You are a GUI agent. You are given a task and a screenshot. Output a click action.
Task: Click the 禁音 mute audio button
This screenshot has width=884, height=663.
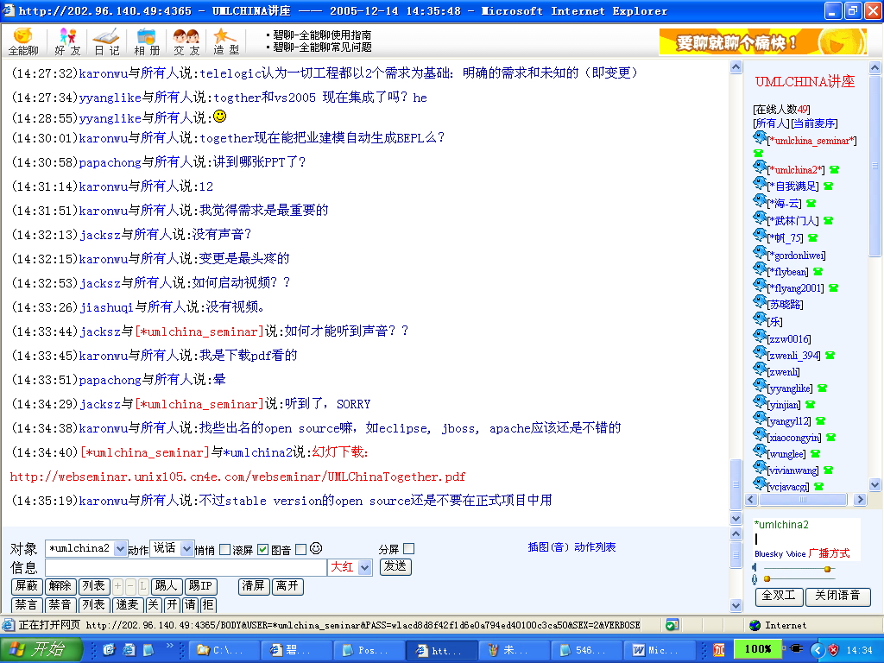coord(60,605)
